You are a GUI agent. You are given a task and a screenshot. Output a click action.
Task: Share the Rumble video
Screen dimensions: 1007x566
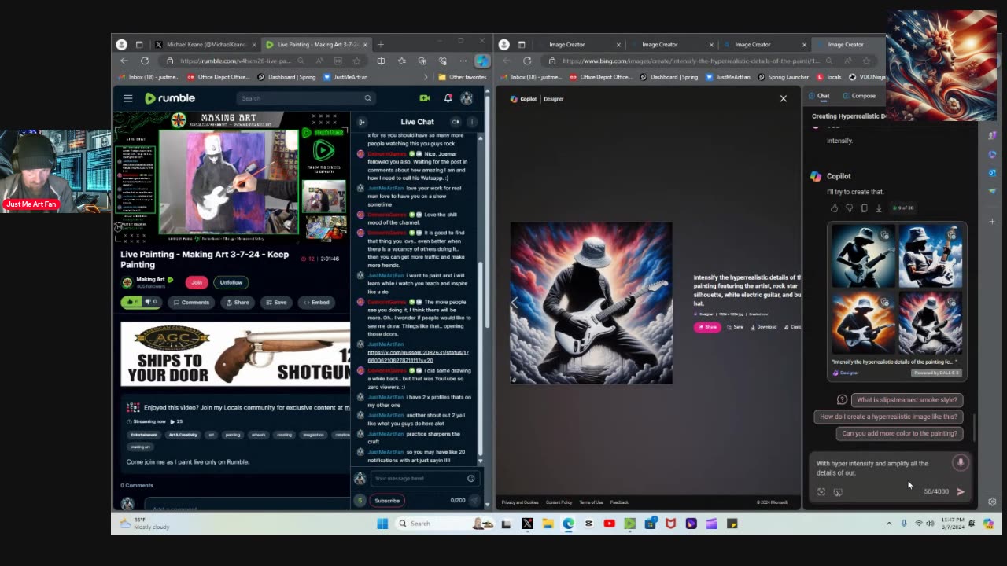click(x=238, y=302)
